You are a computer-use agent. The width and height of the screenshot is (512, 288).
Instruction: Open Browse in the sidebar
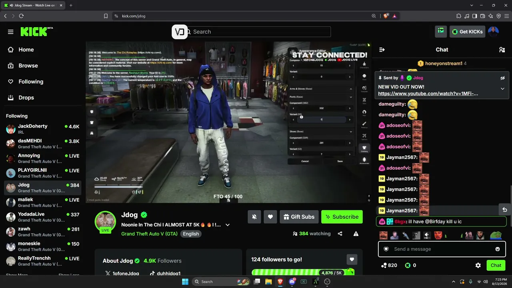(x=28, y=66)
